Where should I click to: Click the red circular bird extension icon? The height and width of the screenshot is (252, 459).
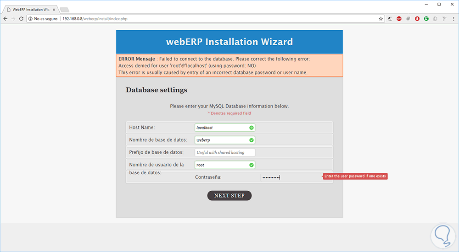417,19
